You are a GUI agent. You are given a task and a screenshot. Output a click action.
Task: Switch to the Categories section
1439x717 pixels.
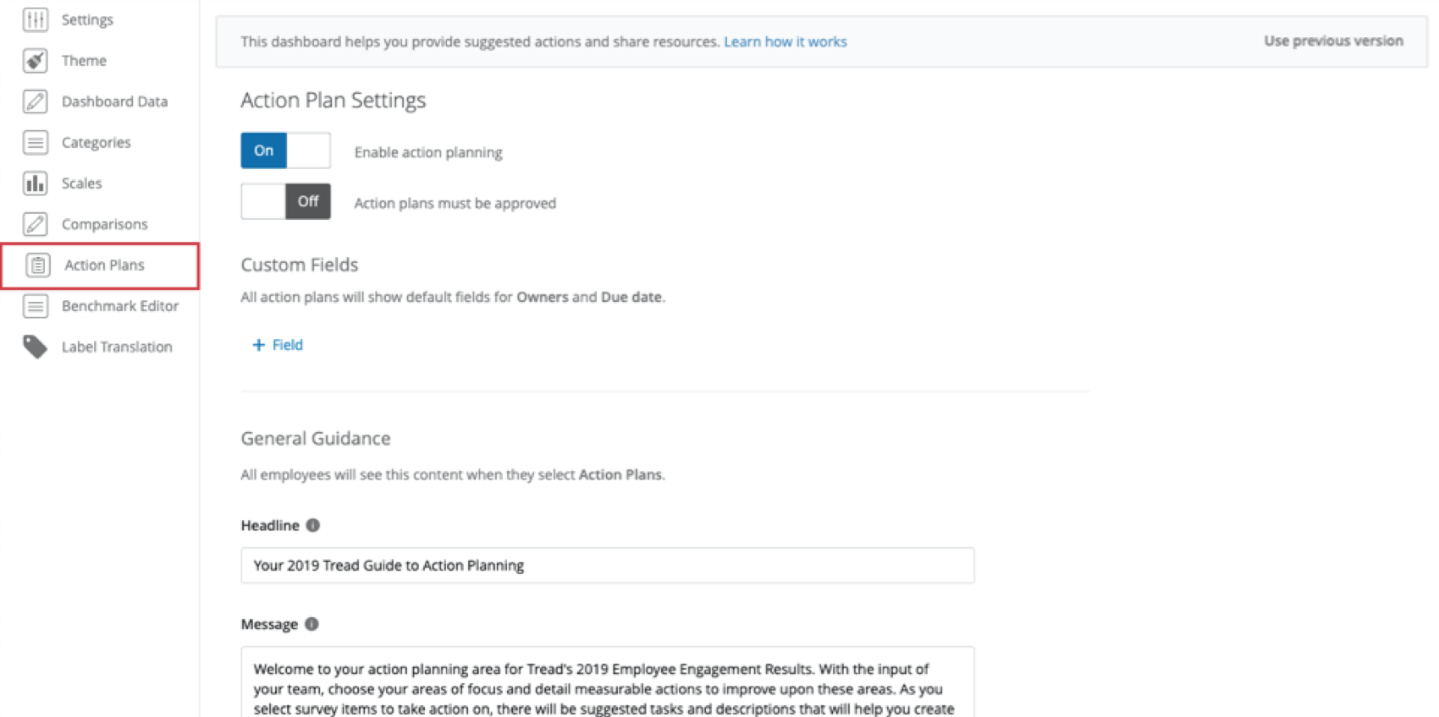click(x=96, y=142)
